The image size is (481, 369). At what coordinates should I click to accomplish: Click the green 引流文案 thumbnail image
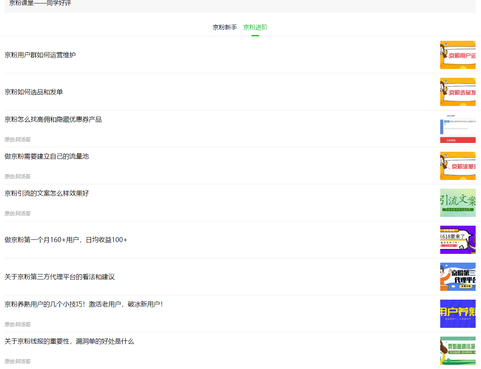(458, 203)
